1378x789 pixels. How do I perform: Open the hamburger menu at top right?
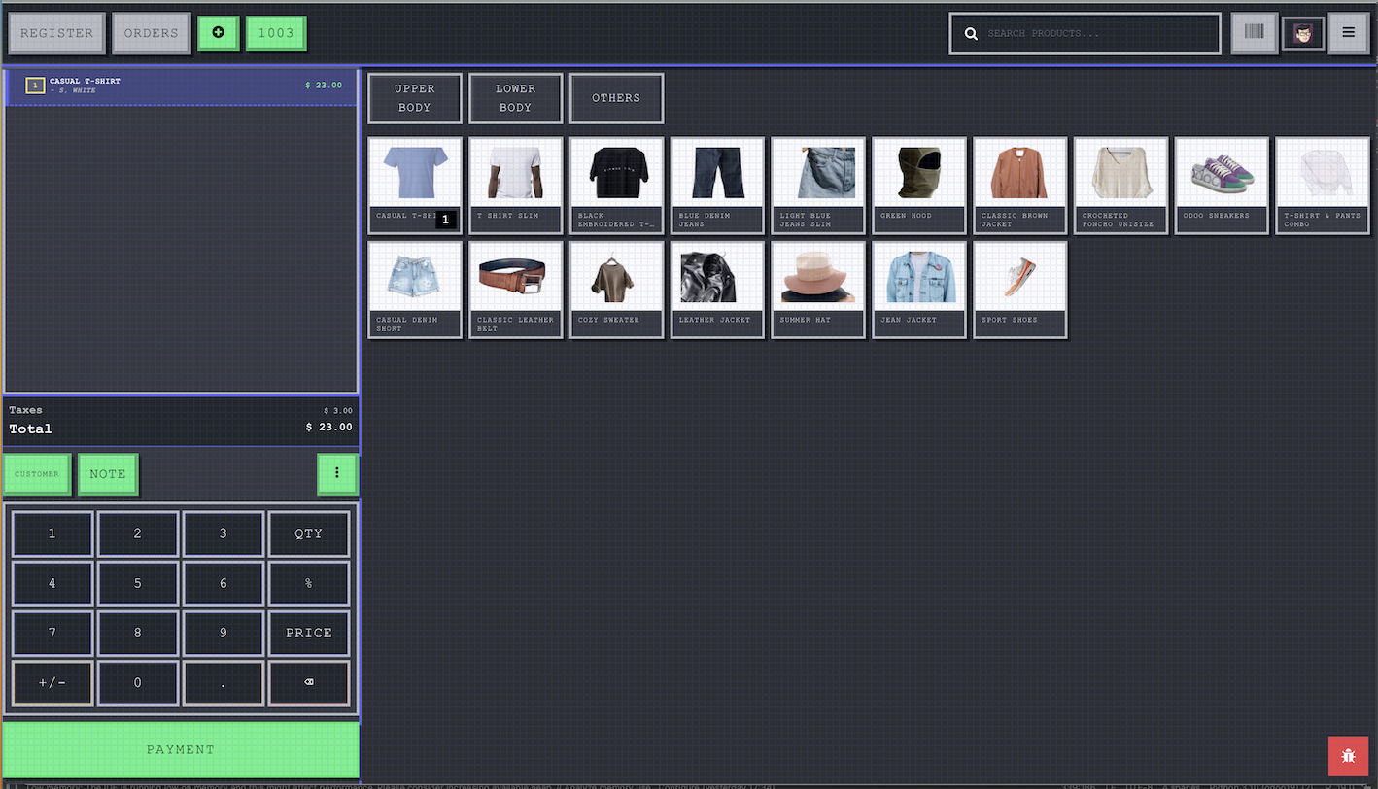(1348, 33)
